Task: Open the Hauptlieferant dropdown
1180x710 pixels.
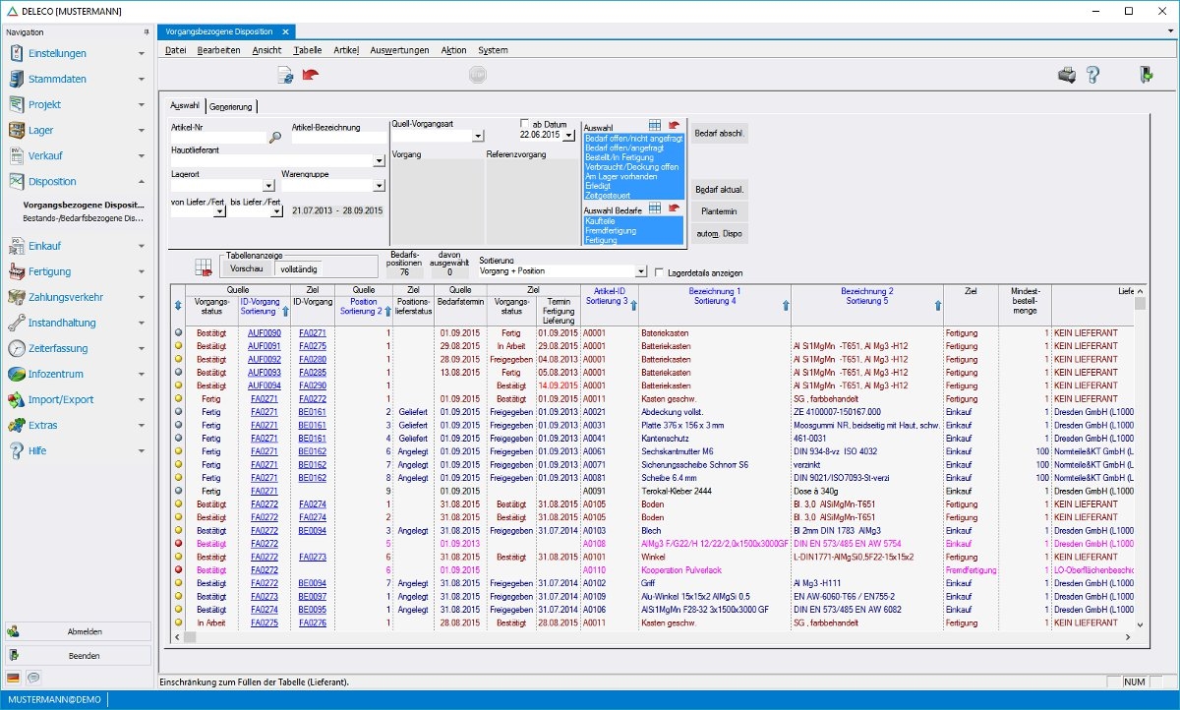Action: [379, 161]
